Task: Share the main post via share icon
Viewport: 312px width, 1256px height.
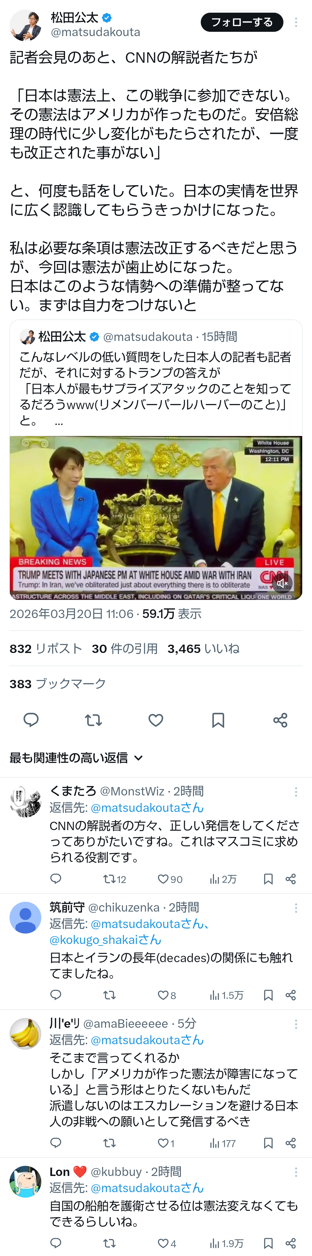Action: click(x=280, y=720)
